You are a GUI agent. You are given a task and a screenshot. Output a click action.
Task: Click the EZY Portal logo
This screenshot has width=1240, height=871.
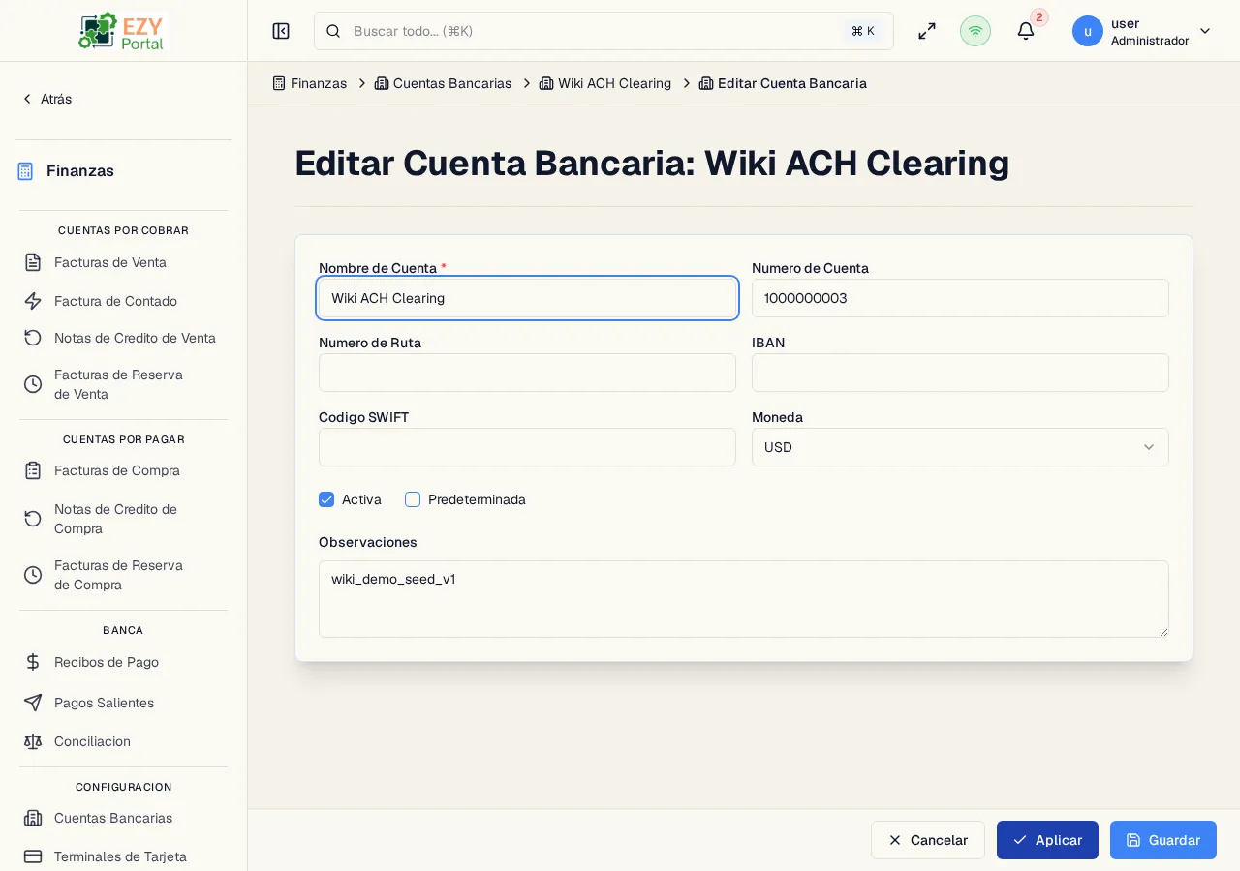pyautogui.click(x=122, y=31)
